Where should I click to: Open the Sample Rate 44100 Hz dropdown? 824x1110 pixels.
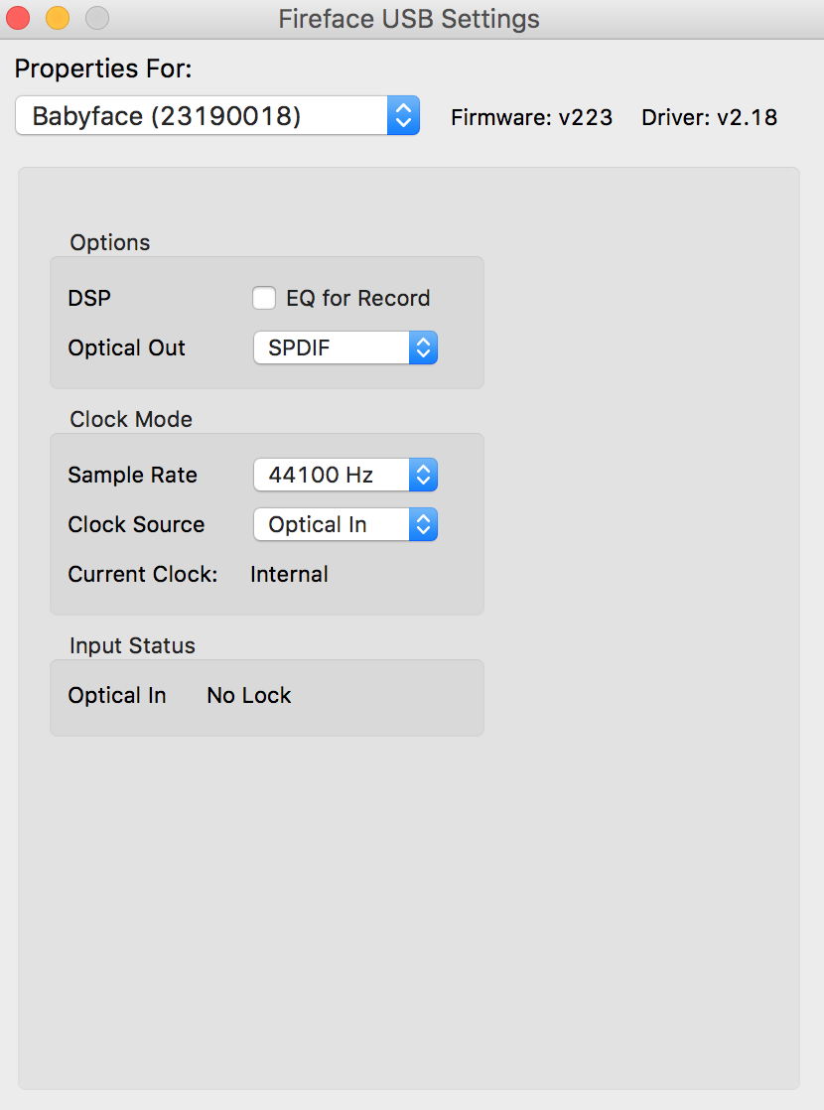pyautogui.click(x=345, y=476)
